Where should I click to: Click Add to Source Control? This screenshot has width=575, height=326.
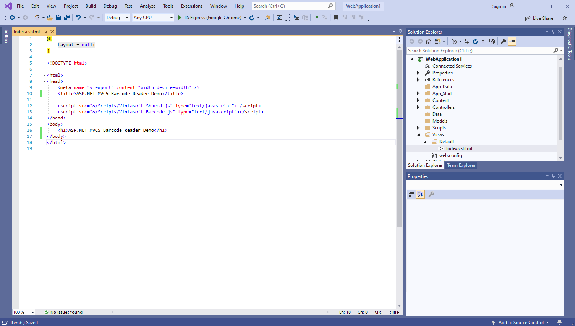tap(521, 322)
